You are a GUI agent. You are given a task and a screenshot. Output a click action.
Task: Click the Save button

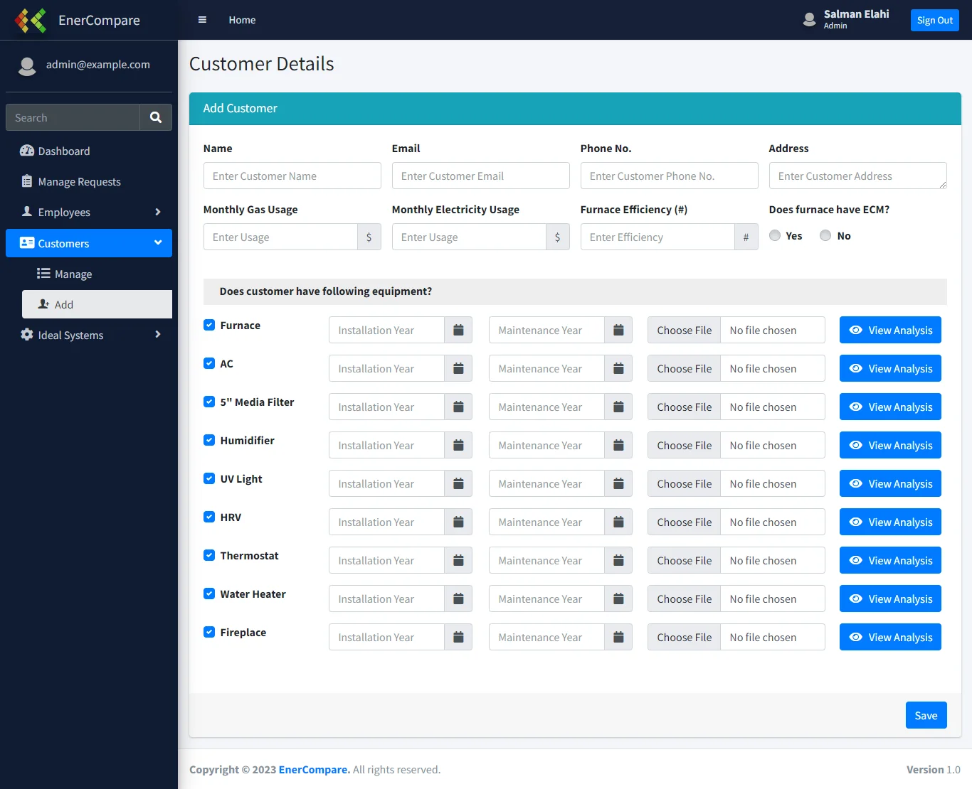[926, 715]
